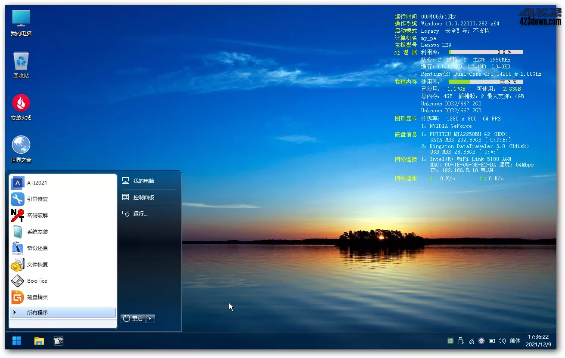Toggle the Windows Start button
Screen dimensions: 565x358
(17, 341)
